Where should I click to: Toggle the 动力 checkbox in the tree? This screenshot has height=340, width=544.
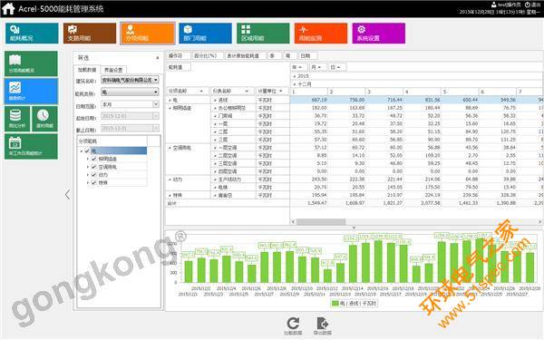click(93, 175)
